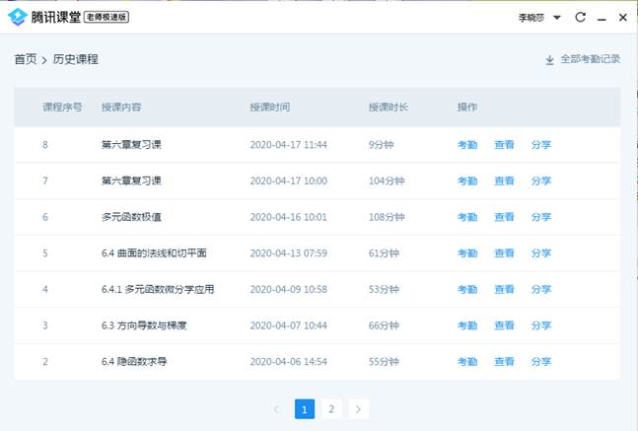Click 查看 for the 多元函数极值 course
Image resolution: width=638 pixels, height=431 pixels.
click(504, 217)
